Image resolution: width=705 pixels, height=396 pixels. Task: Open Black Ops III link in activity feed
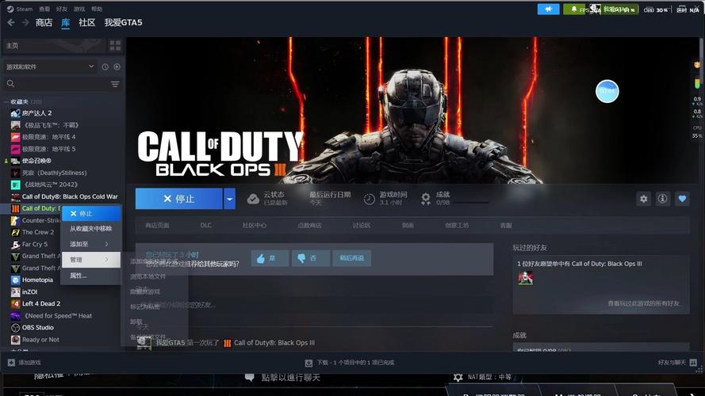(274, 343)
